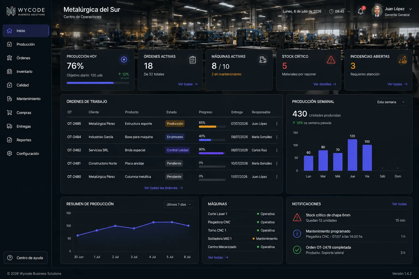This screenshot has height=279, width=419.
Task: Expand the Esta semana dropdown
Action: point(391,102)
